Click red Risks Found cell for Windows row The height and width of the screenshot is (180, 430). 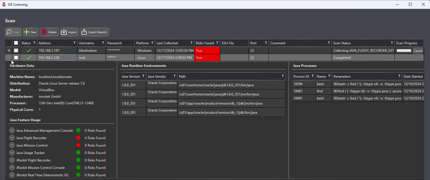click(x=207, y=51)
